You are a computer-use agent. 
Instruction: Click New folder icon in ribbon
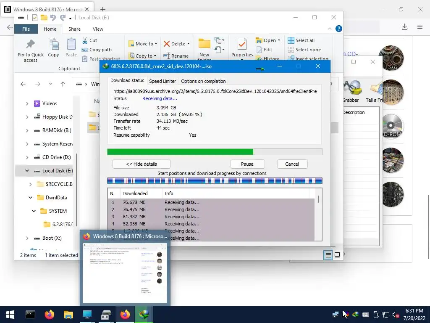(205, 44)
